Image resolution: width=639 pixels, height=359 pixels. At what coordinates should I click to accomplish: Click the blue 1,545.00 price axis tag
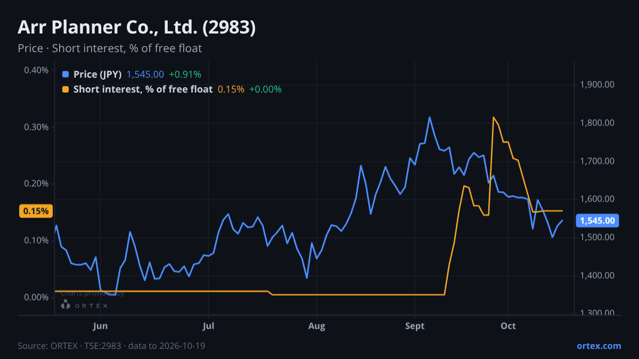click(597, 221)
